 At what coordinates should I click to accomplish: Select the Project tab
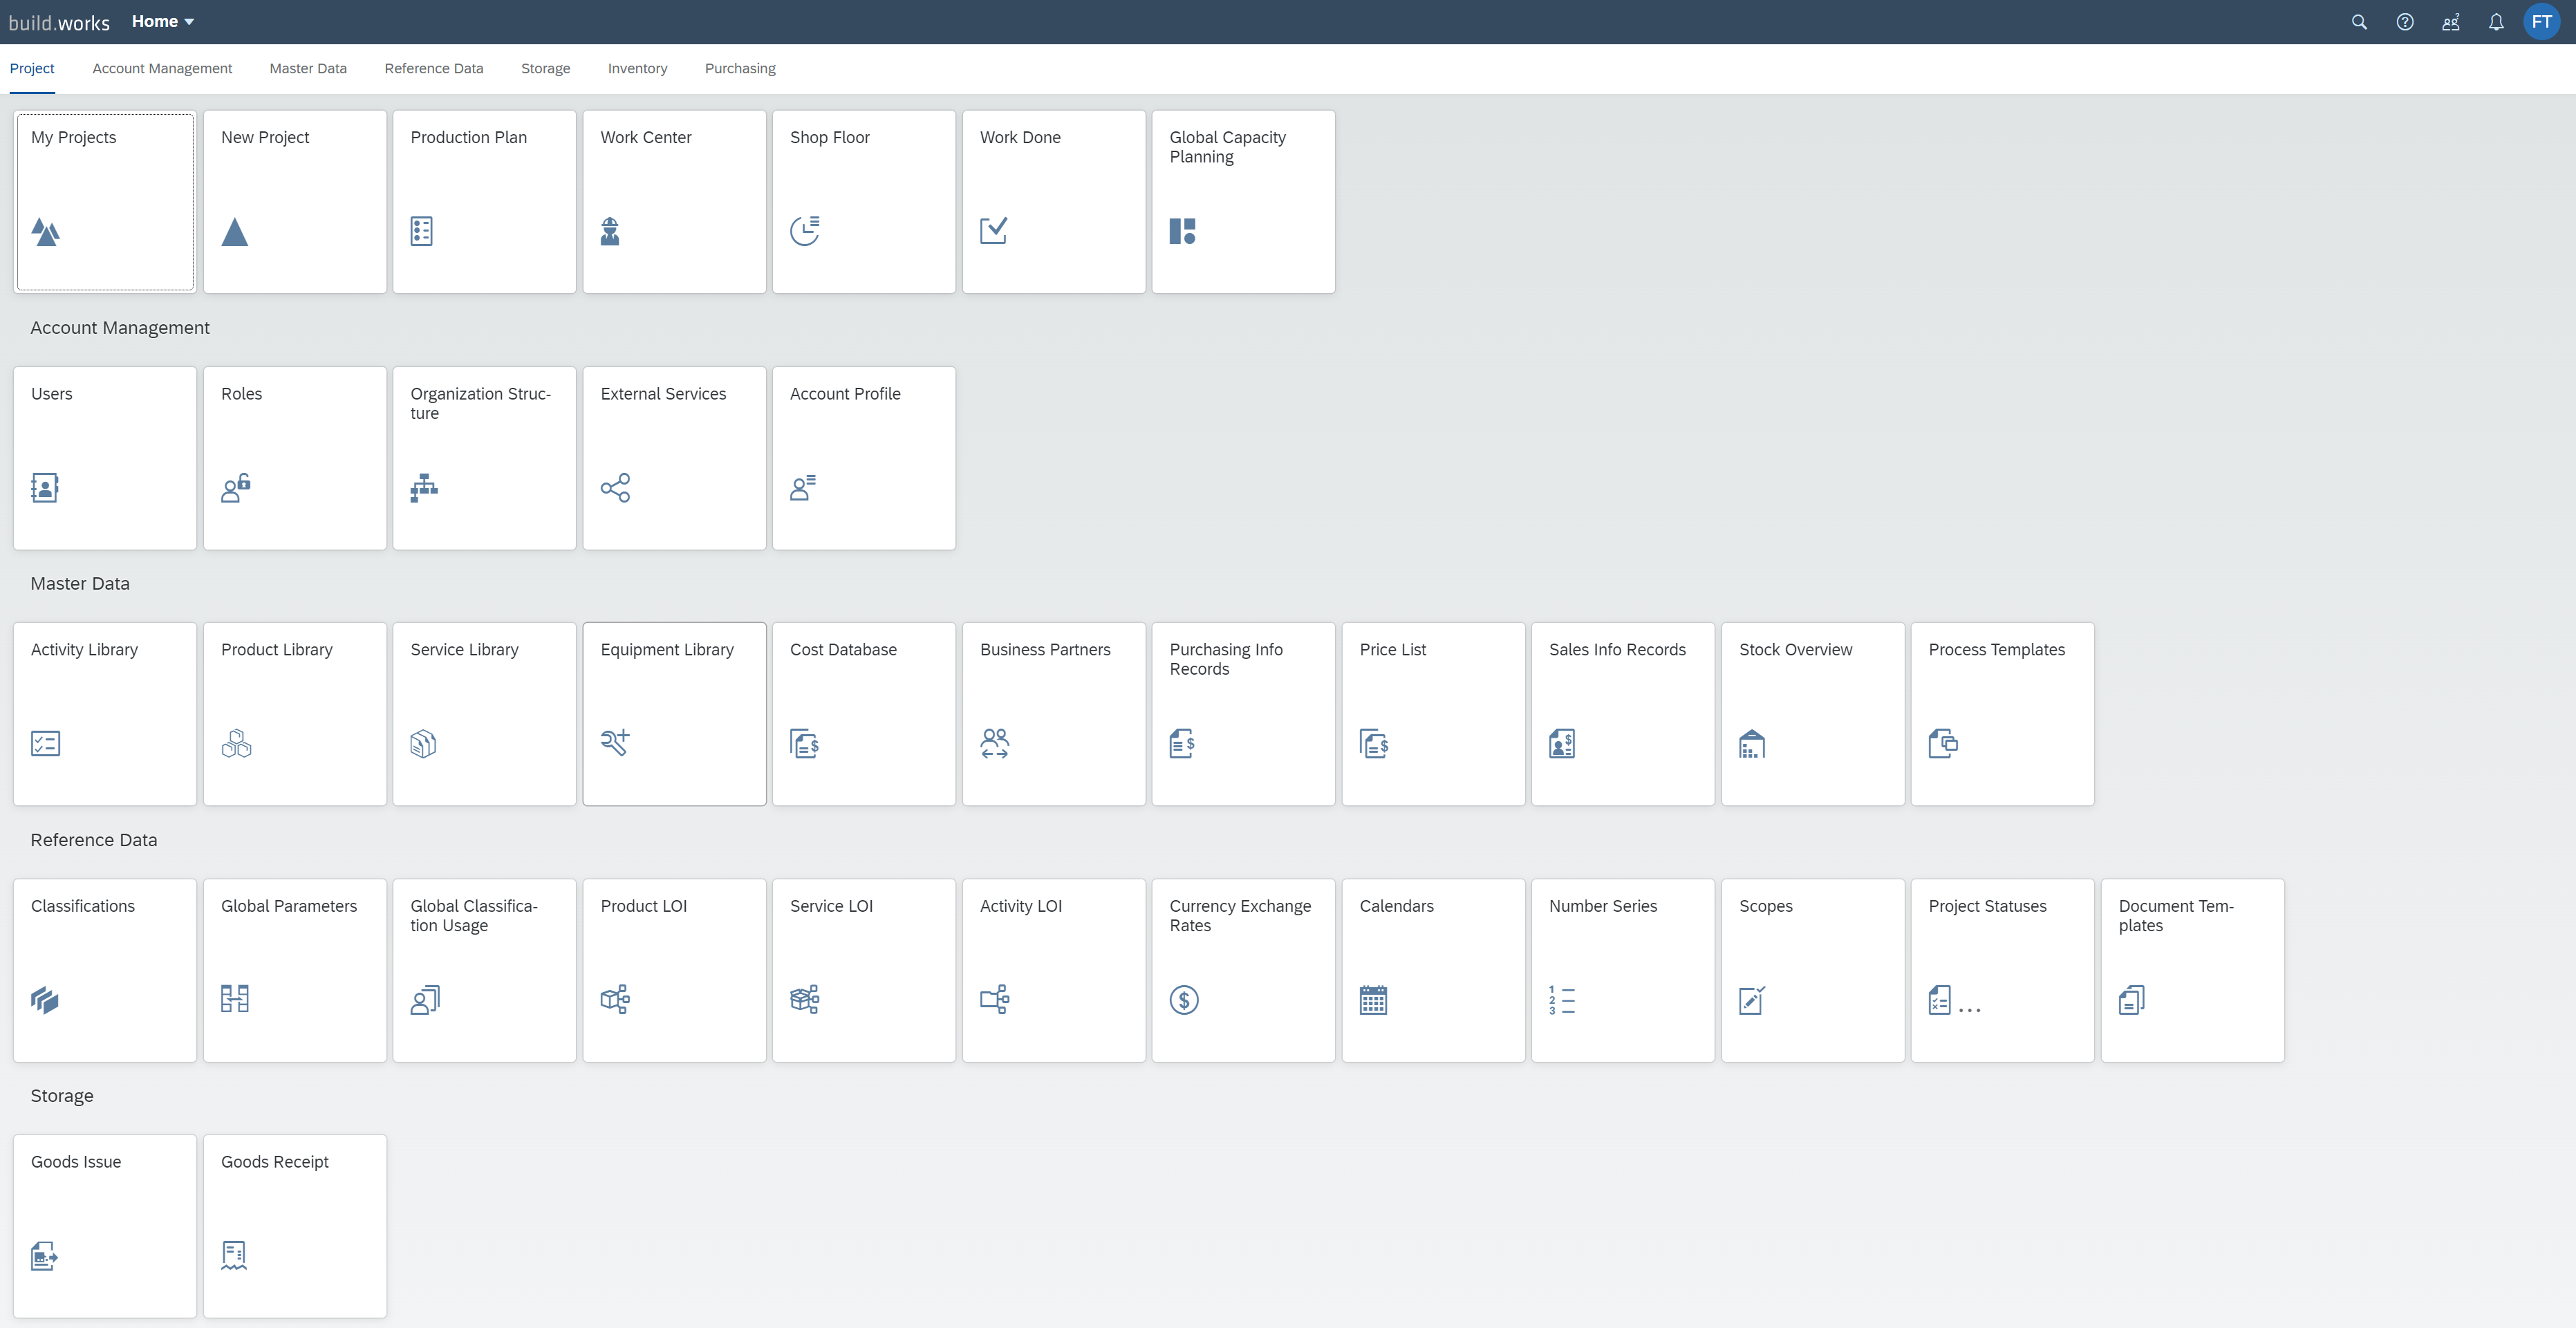point(32,68)
